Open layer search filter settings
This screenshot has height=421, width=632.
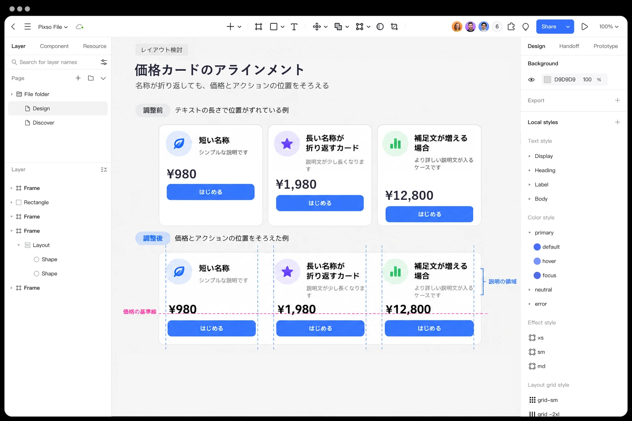coord(104,62)
